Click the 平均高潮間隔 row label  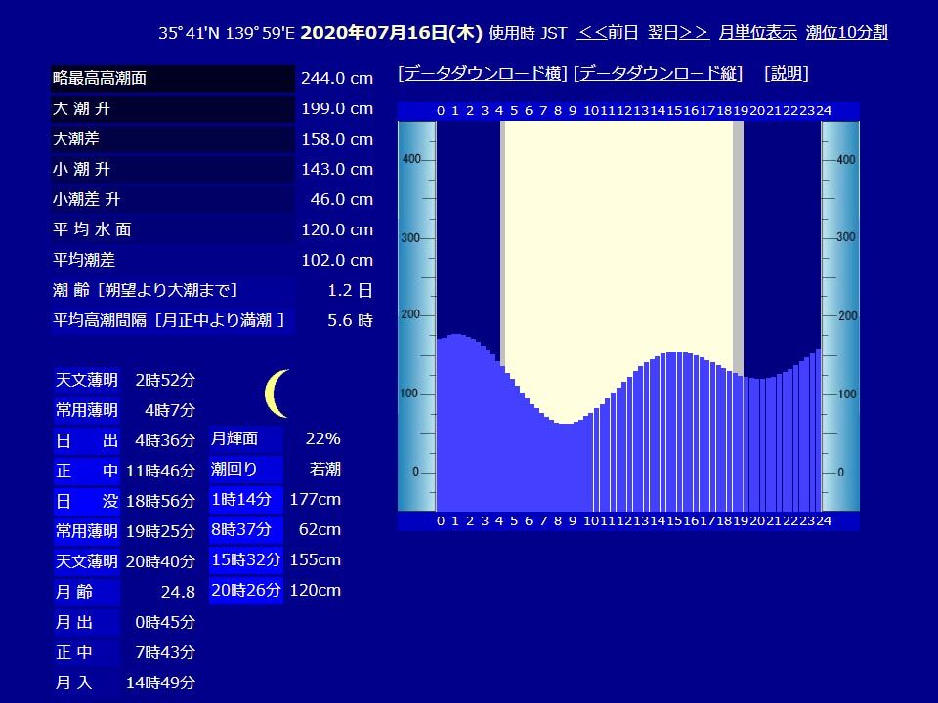[x=173, y=320]
